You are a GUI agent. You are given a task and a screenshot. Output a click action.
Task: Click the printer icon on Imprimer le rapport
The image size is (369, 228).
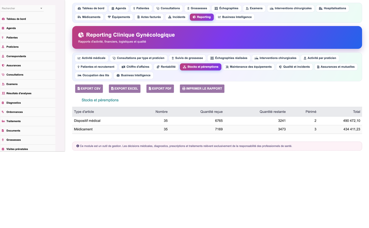pos(184,89)
